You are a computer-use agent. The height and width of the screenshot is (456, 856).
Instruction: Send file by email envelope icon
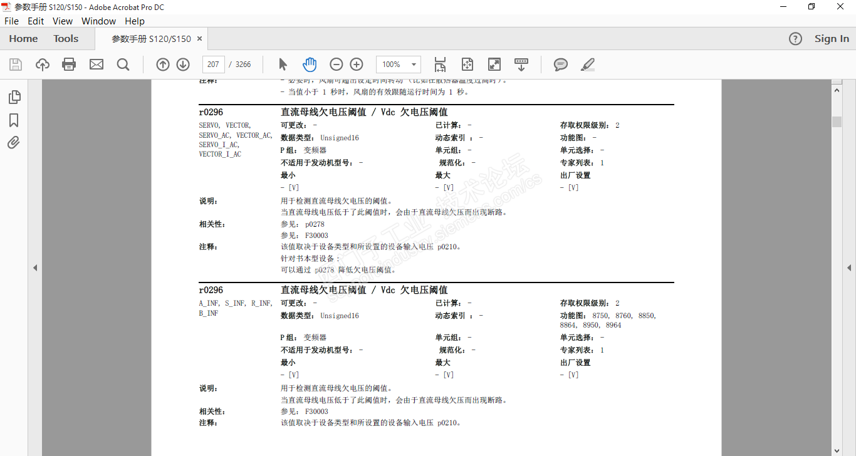[x=97, y=65]
